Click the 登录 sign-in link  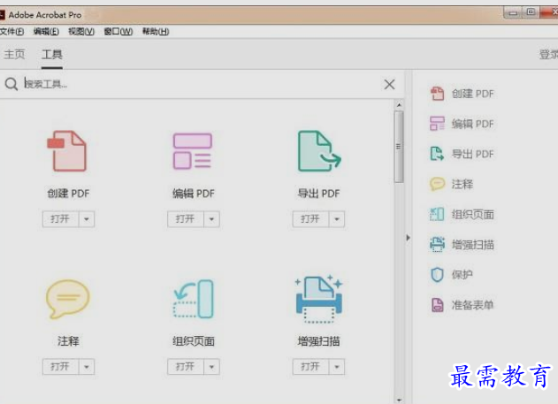click(548, 55)
